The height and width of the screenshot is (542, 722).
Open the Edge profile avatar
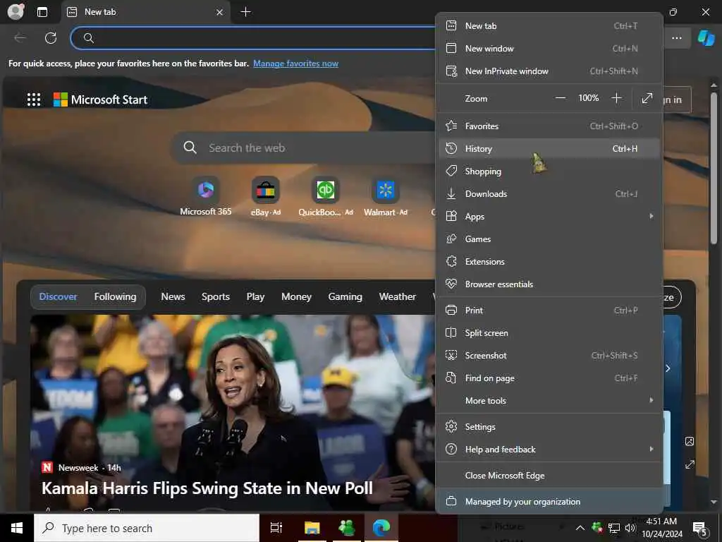[x=16, y=12]
